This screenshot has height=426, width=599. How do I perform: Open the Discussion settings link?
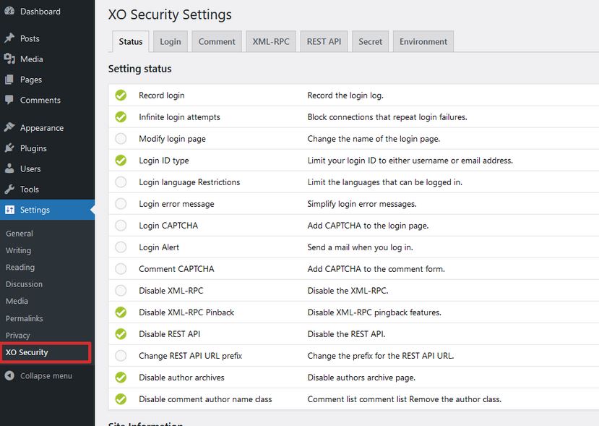24,284
